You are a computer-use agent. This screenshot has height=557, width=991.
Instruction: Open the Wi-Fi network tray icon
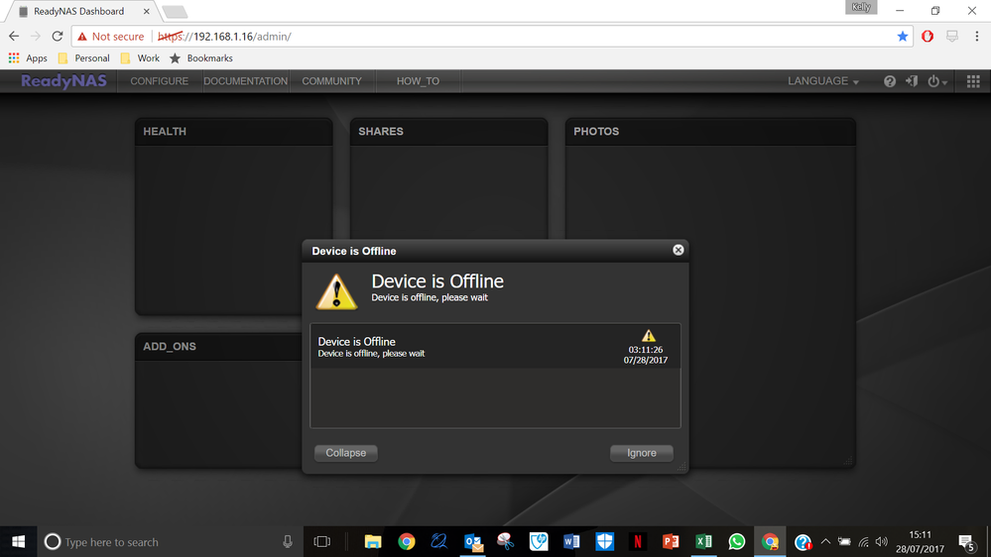[863, 542]
